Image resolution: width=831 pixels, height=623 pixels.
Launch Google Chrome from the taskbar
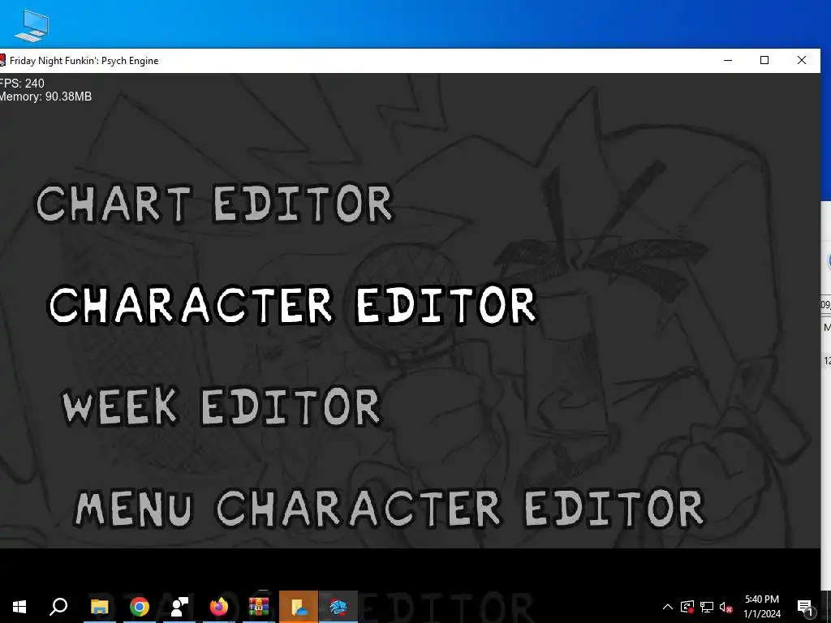tap(140, 607)
